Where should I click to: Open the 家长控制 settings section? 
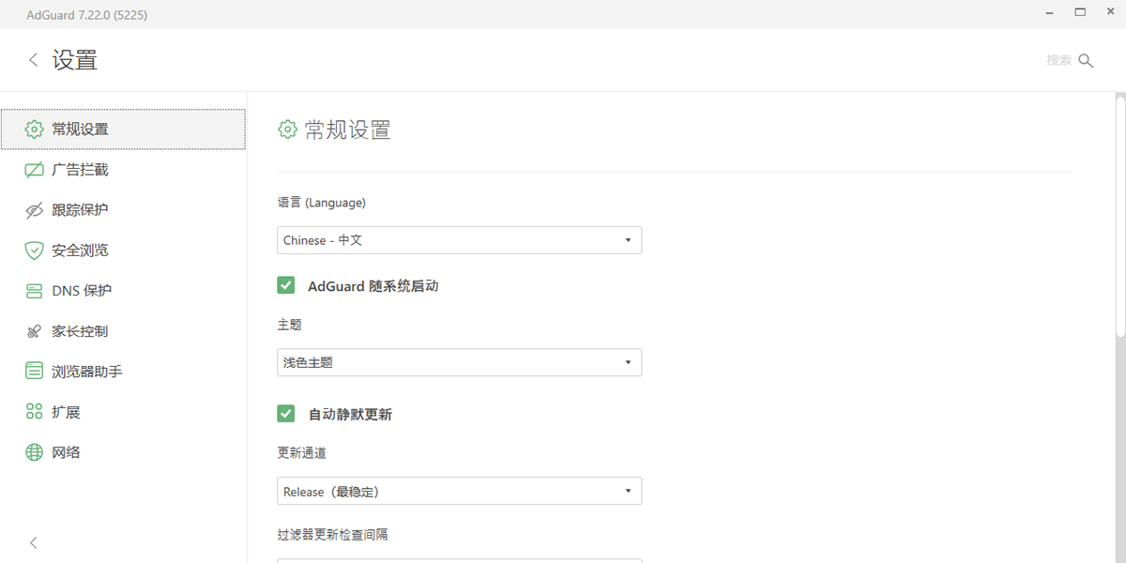[123, 331]
